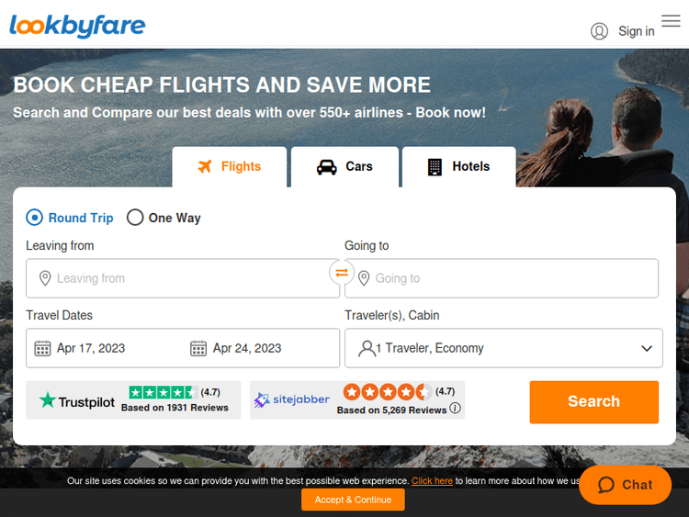Open the Apr 17, 2023 departure date picker
Screen dimensions: 689x517
(x=91, y=348)
